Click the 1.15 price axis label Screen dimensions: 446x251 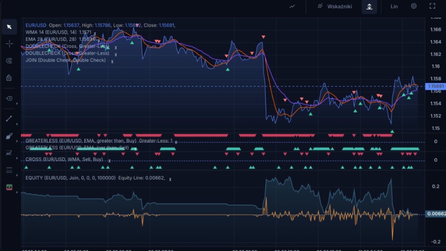[436, 128]
